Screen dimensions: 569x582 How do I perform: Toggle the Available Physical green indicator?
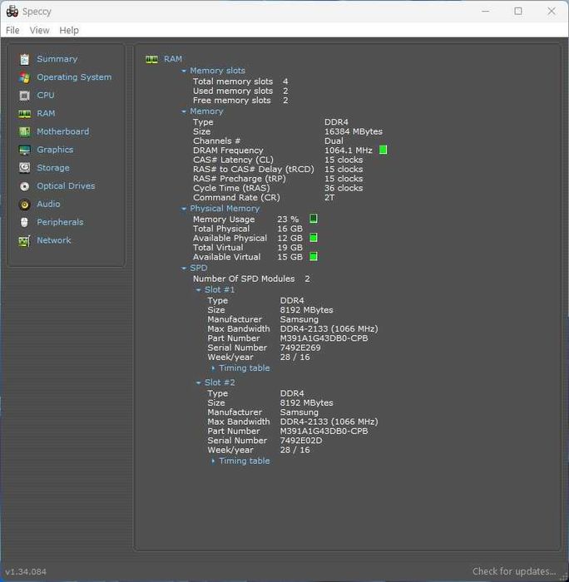[314, 238]
